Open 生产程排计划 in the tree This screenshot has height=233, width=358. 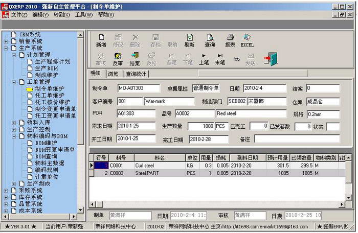tap(53, 62)
